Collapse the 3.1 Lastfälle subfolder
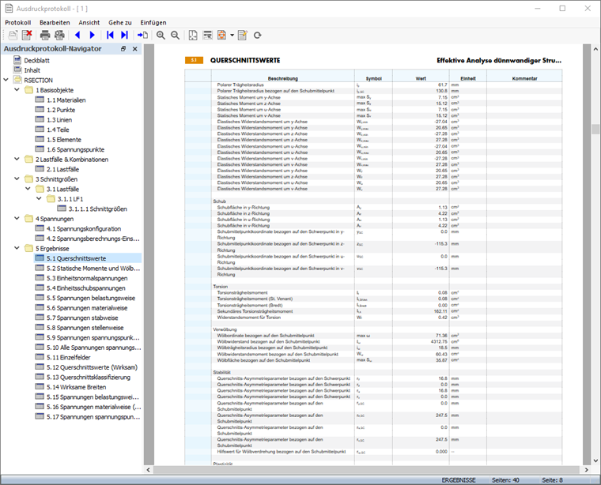Viewport: 601px width, 485px height. pos(28,189)
